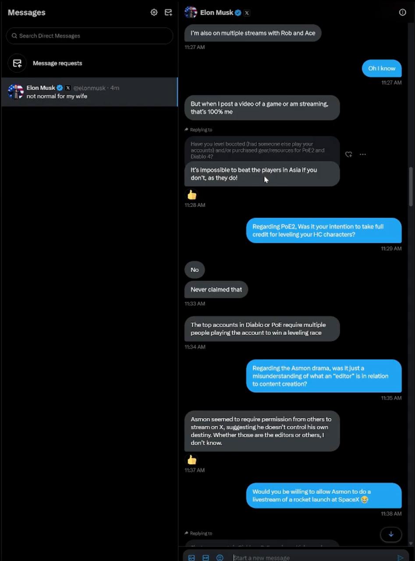The width and height of the screenshot is (415, 561).
Task: Click the attach media image icon
Action: [192, 557]
